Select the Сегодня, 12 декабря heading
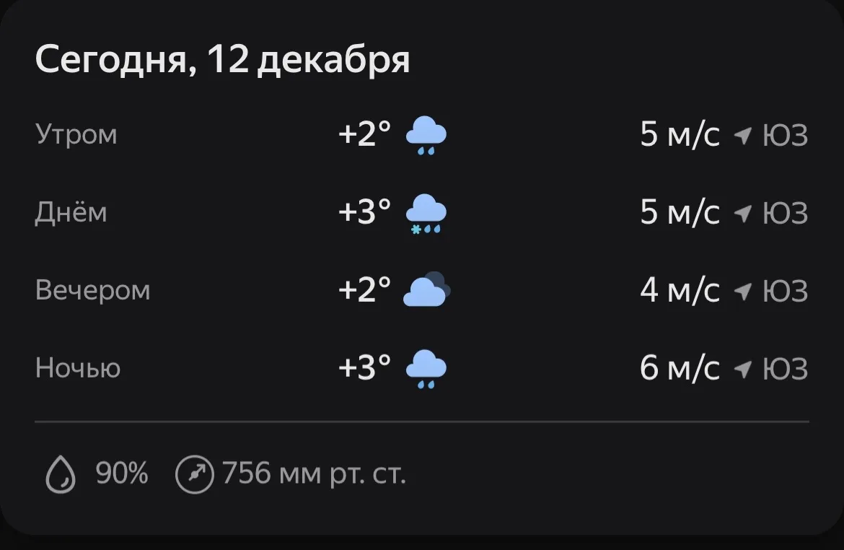Image resolution: width=844 pixels, height=550 pixels. (222, 61)
